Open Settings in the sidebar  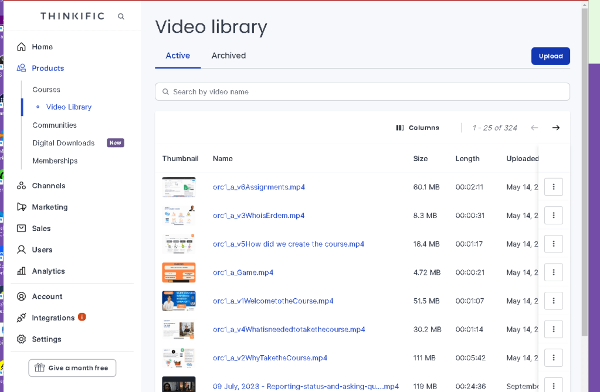(47, 339)
